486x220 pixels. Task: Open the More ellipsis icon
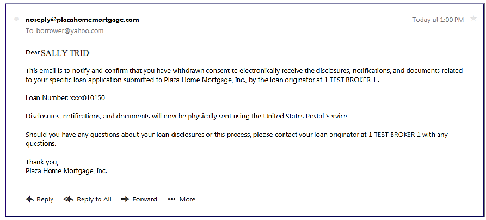(x=171, y=199)
